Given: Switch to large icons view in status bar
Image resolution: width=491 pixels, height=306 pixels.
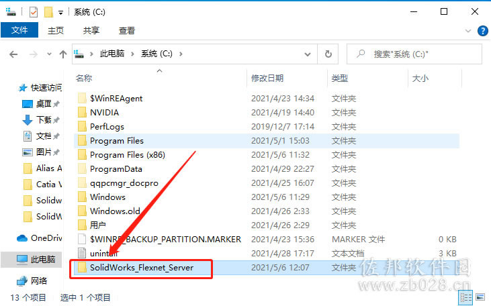Looking at the screenshot, I should point(480,297).
